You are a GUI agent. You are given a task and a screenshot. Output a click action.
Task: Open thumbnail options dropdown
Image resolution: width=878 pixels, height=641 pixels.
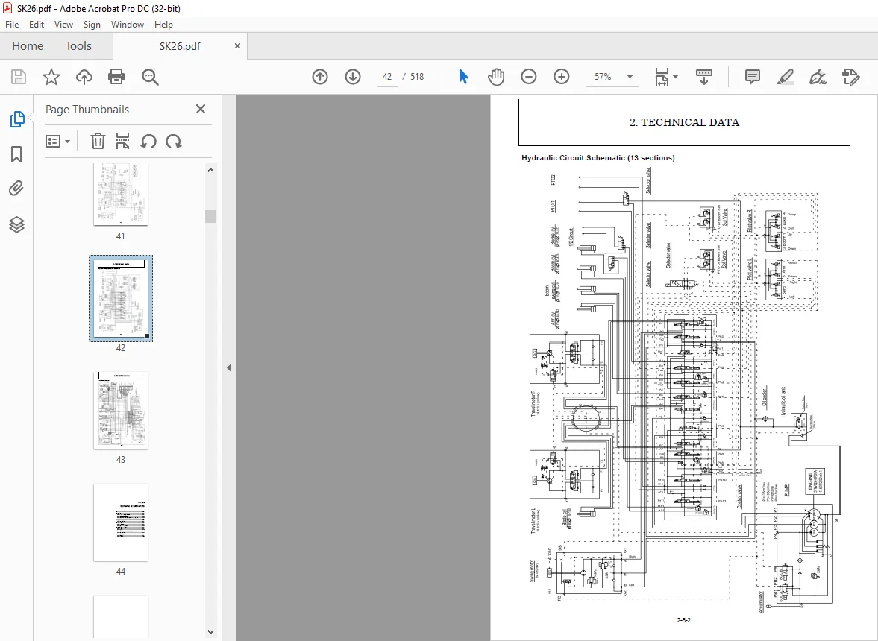pyautogui.click(x=57, y=142)
